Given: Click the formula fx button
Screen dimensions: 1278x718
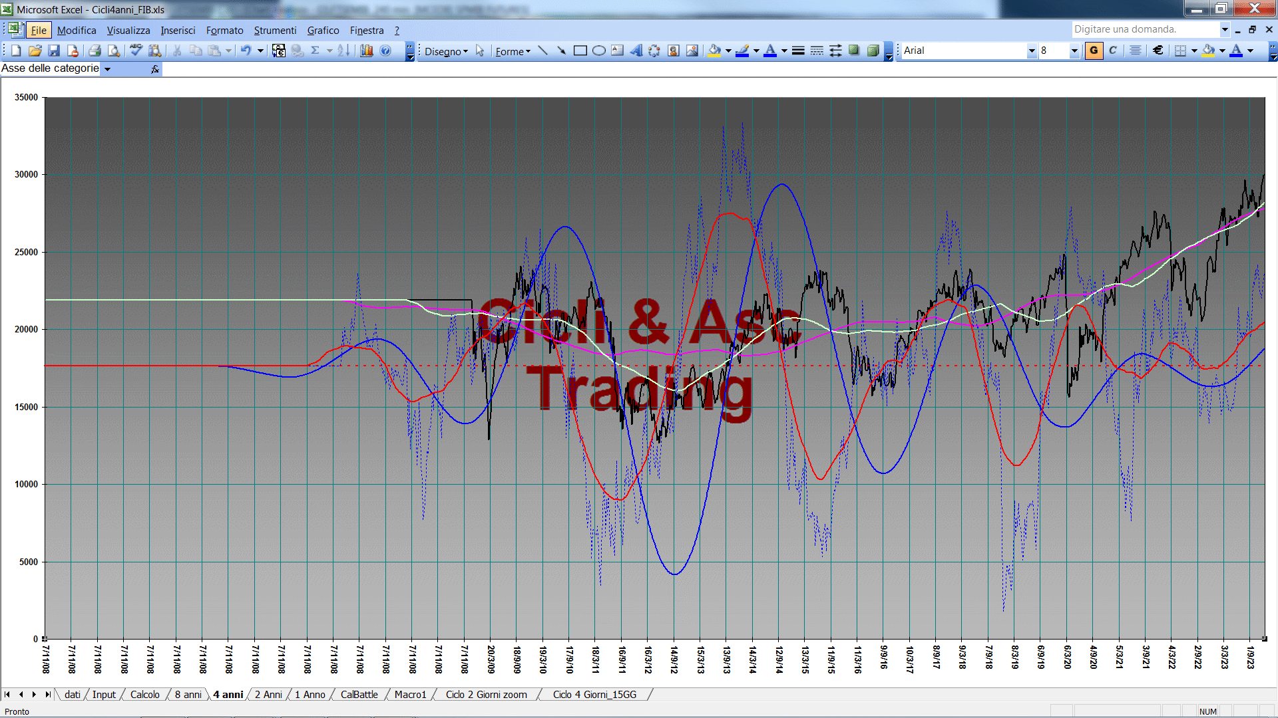Looking at the screenshot, I should coord(154,69).
